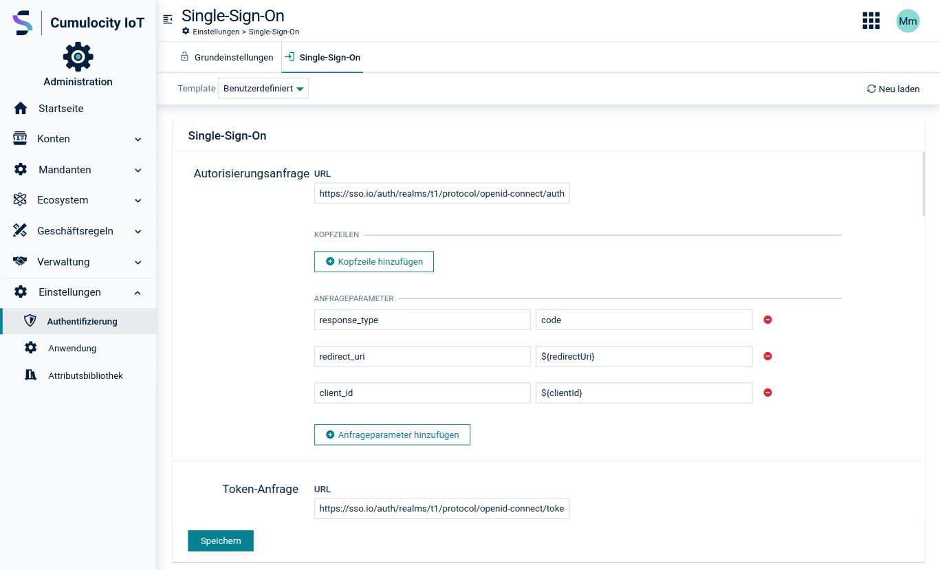Remove the response_type parameter row

coord(768,320)
